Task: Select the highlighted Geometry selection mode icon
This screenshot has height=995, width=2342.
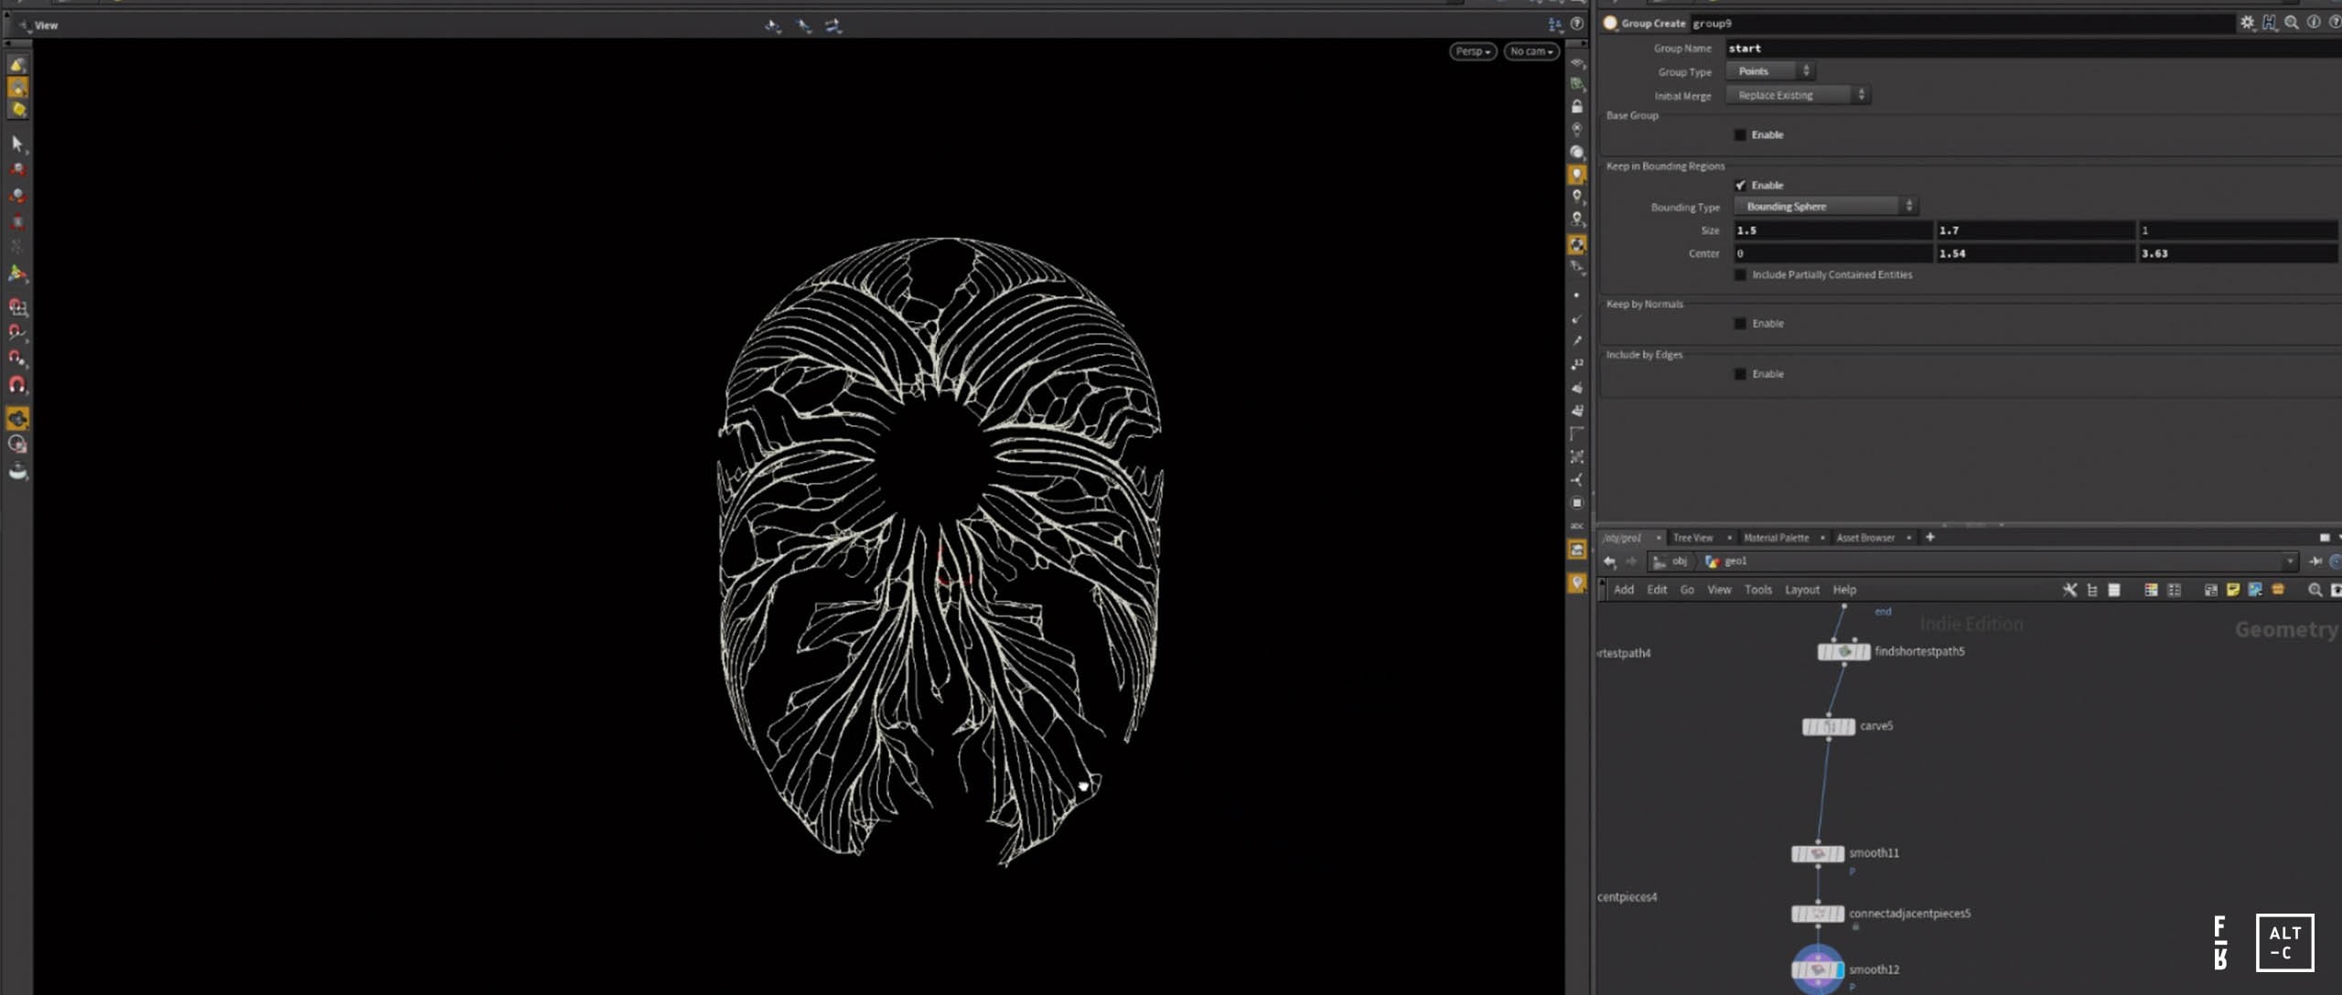Action: [x=17, y=87]
